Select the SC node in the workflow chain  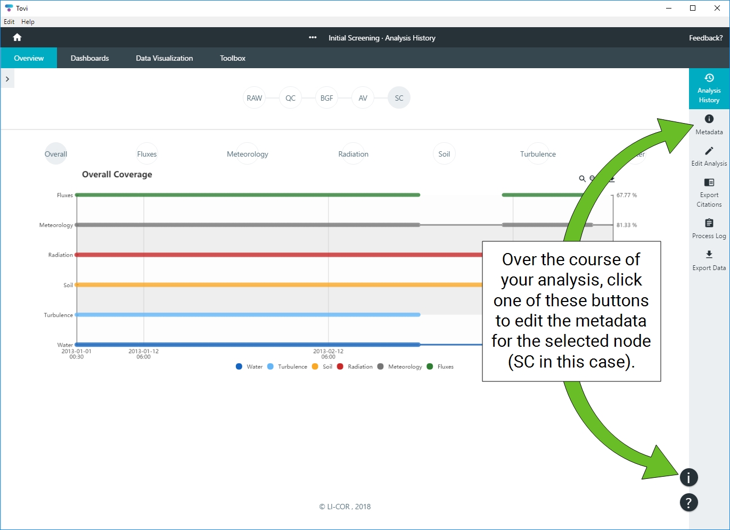[399, 97]
